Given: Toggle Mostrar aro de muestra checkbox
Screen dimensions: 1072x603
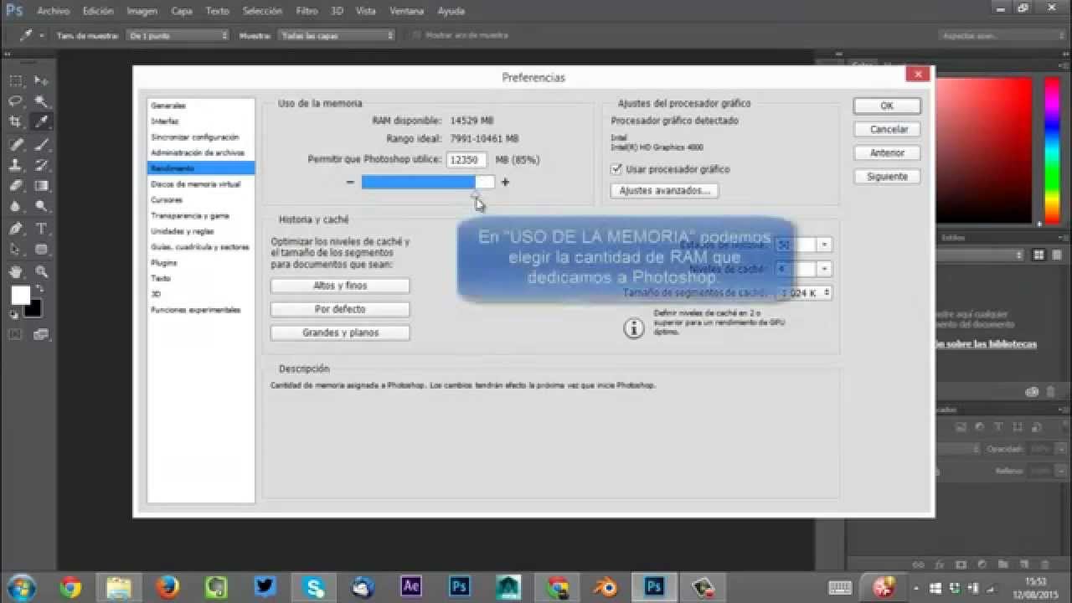Looking at the screenshot, I should tap(416, 35).
